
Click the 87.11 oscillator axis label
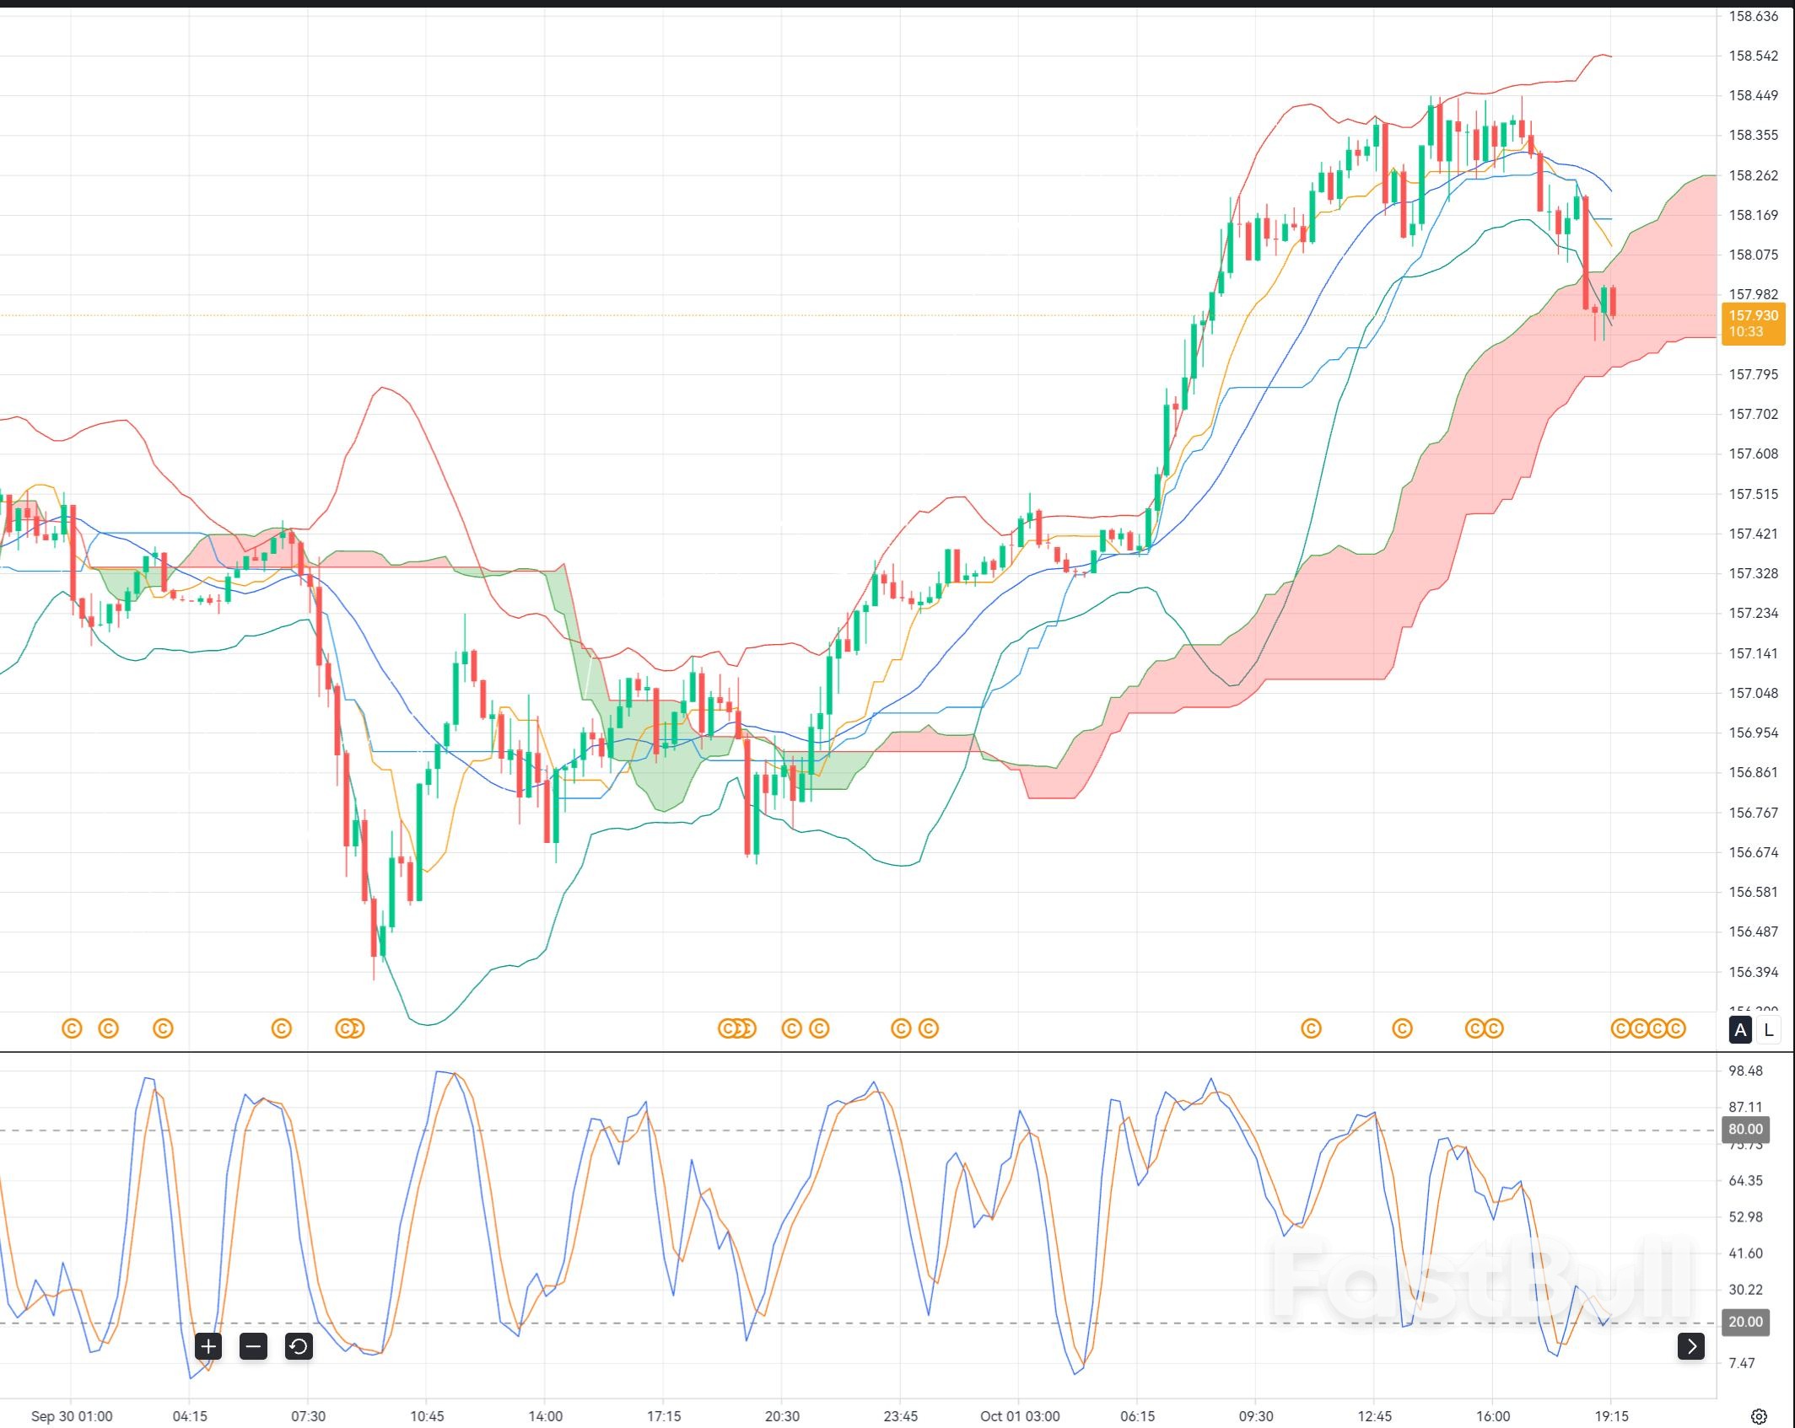tap(1745, 1107)
